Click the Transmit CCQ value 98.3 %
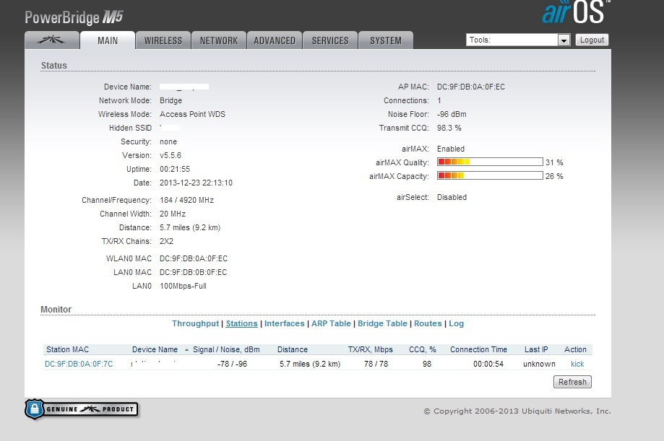This screenshot has height=441, width=664. (449, 128)
